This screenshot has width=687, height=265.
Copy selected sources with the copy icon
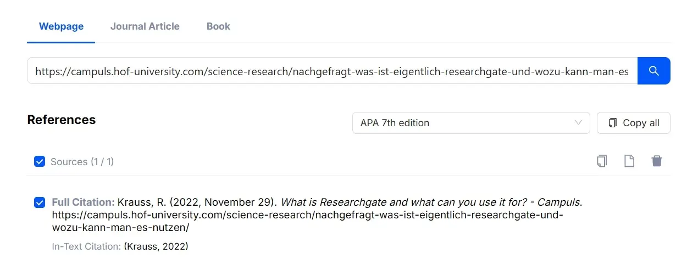pos(602,161)
